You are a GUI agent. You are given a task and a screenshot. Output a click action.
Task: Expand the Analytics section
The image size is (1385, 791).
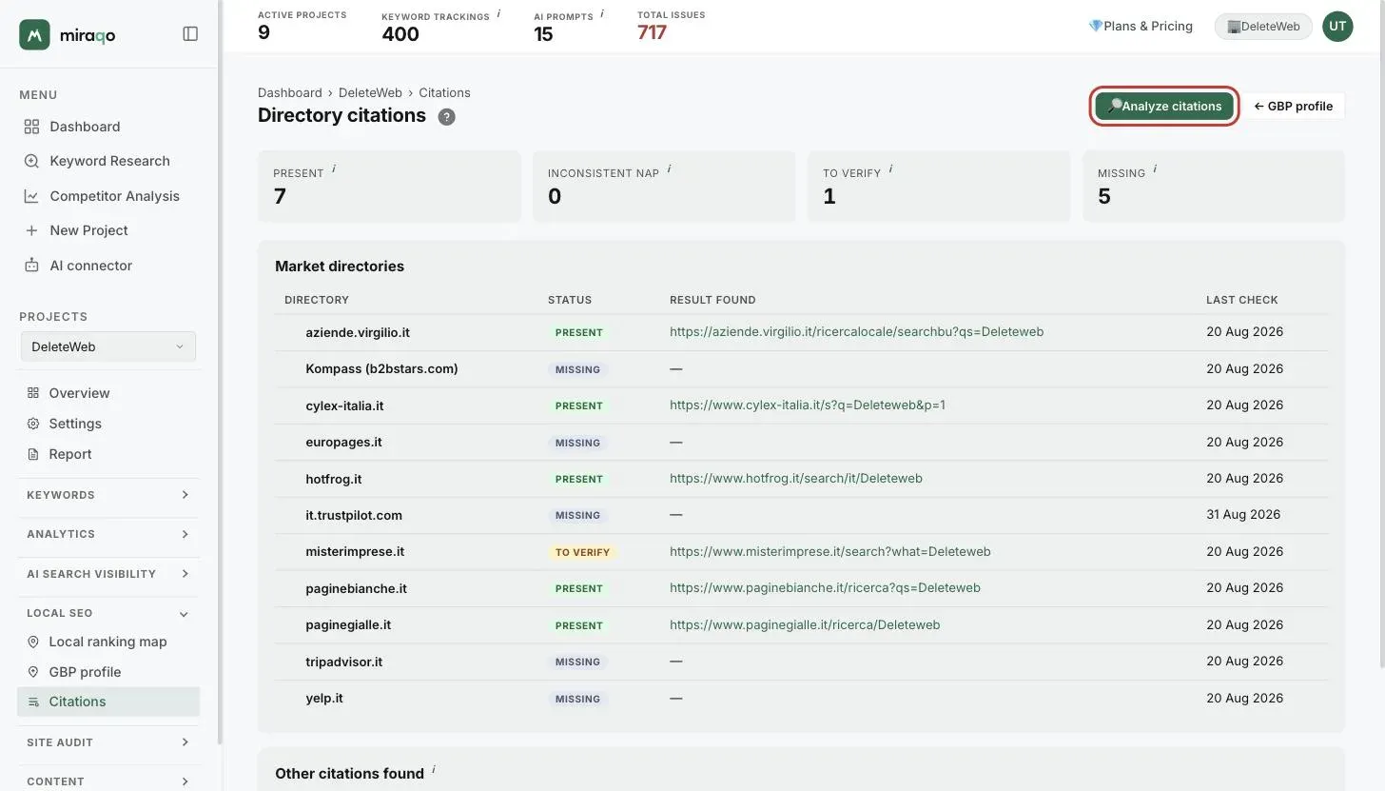pos(108,534)
